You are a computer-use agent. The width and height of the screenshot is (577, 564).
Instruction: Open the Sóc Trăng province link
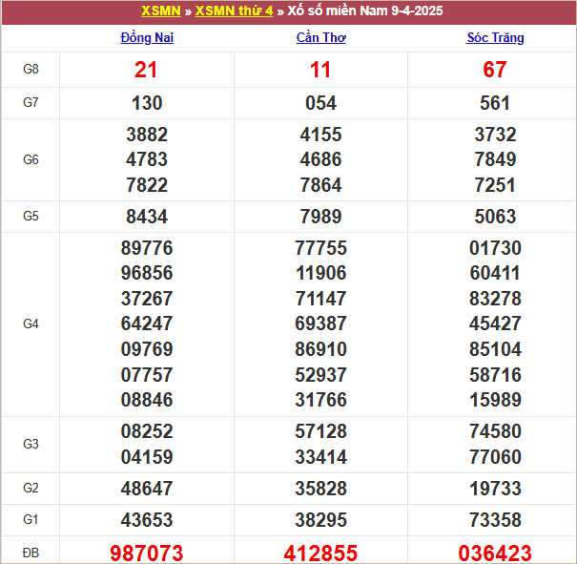495,37
